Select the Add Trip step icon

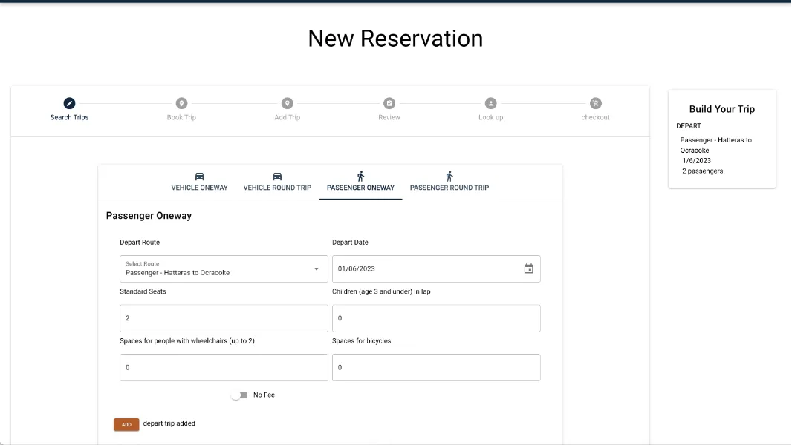[x=287, y=103]
